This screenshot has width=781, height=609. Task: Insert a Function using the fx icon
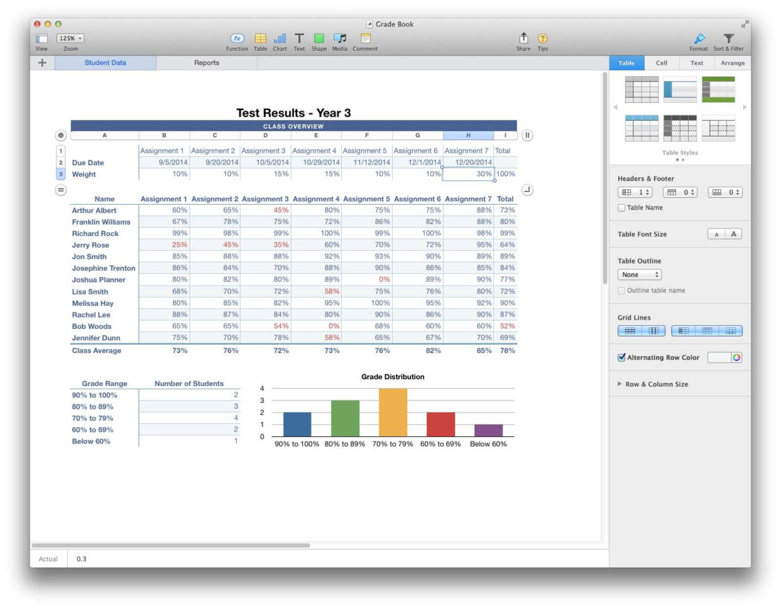(237, 38)
